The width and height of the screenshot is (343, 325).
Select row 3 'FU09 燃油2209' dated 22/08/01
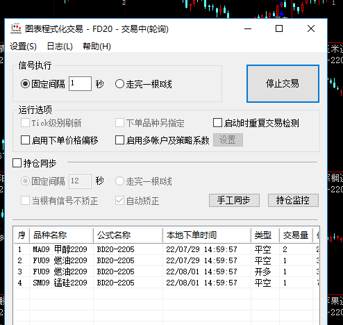tap(167, 272)
